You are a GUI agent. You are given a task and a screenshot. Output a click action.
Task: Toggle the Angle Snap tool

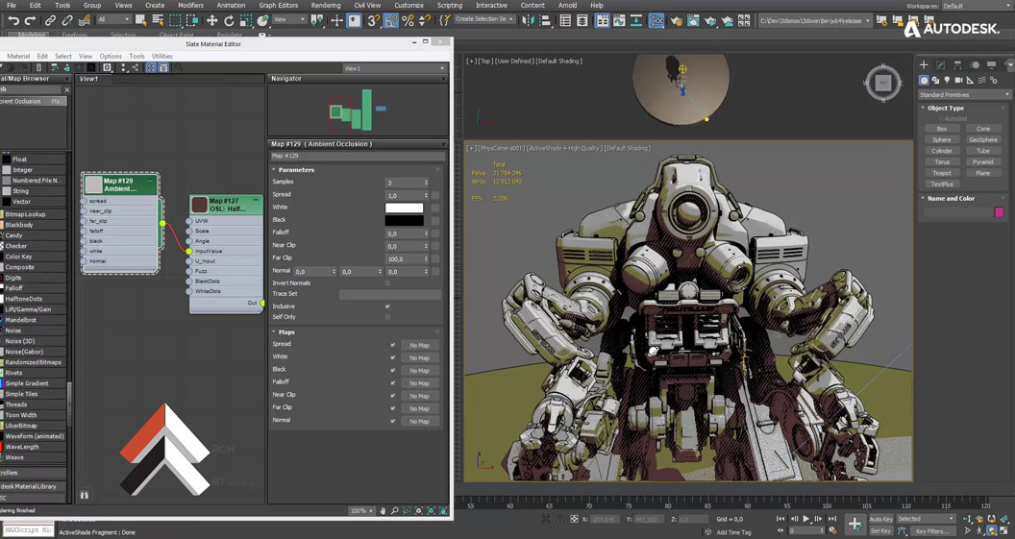pyautogui.click(x=391, y=20)
